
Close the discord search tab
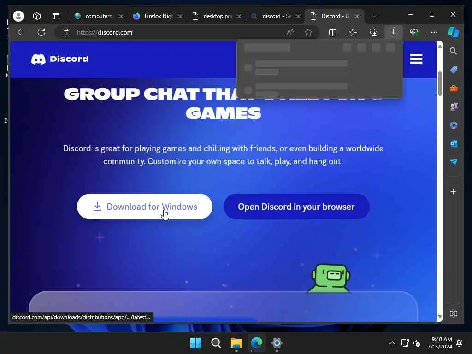point(298,16)
